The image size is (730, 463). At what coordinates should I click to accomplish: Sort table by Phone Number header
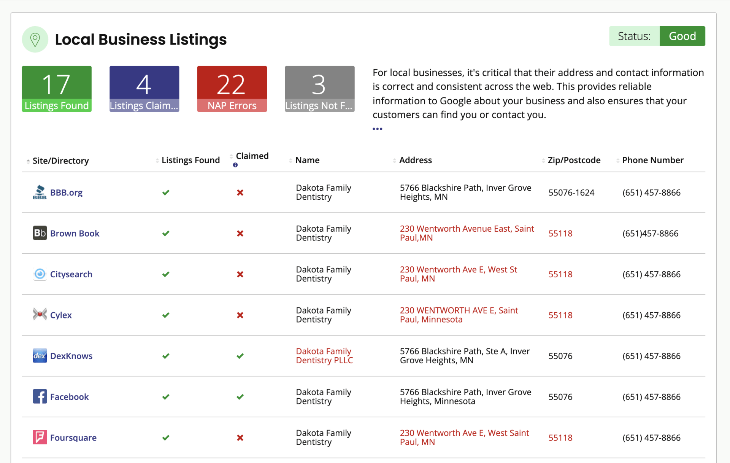click(652, 160)
